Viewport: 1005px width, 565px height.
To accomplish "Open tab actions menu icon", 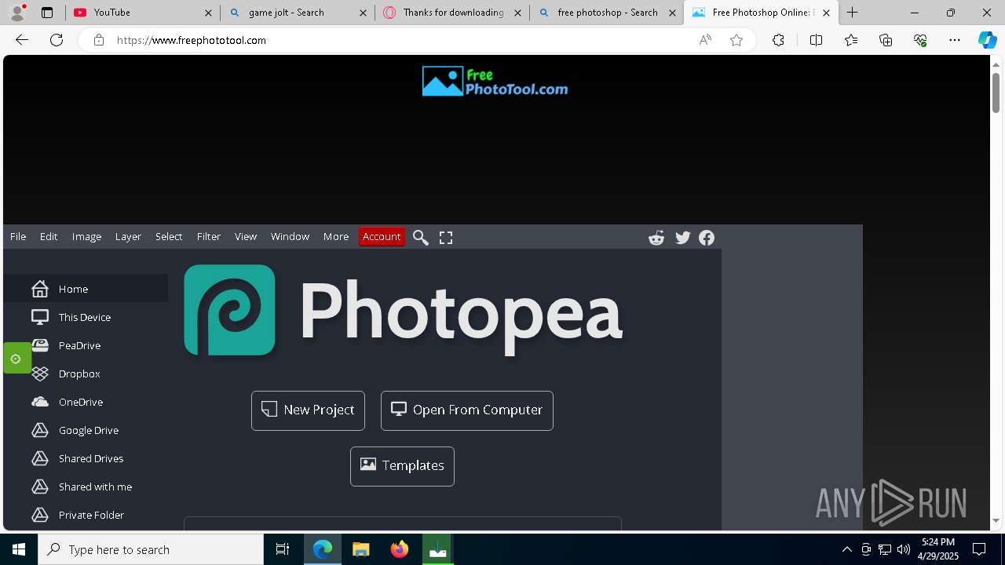I will [x=47, y=13].
